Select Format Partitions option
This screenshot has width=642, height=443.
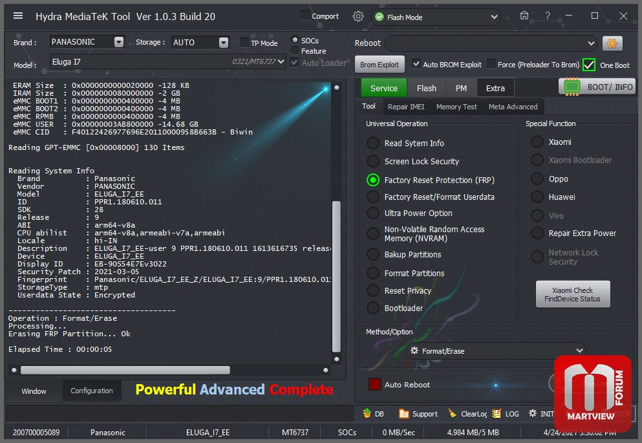(372, 273)
